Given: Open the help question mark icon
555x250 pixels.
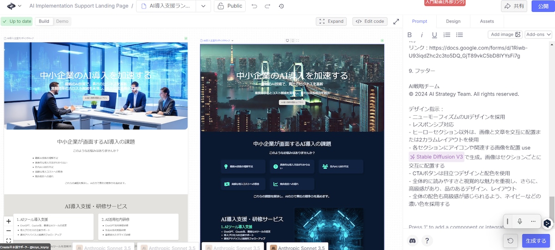Looking at the screenshot, I should [427, 241].
